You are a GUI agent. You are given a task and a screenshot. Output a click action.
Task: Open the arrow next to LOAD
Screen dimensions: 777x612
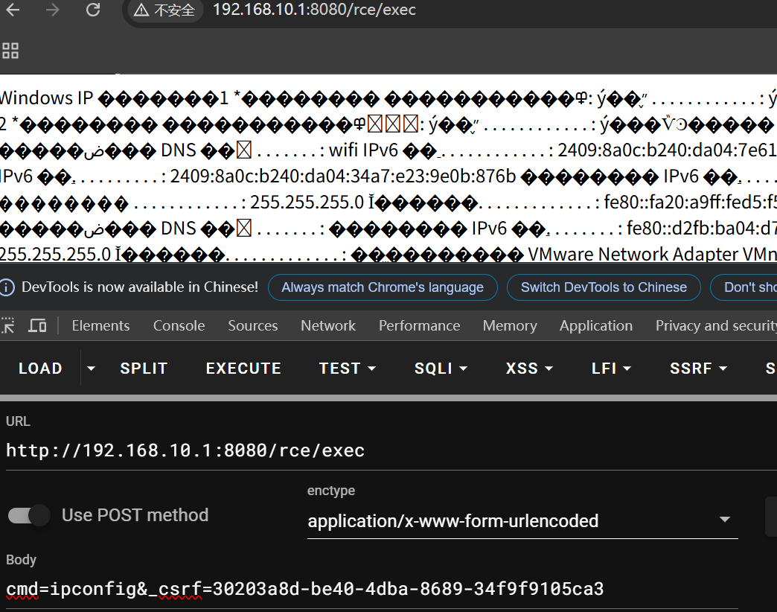92,369
